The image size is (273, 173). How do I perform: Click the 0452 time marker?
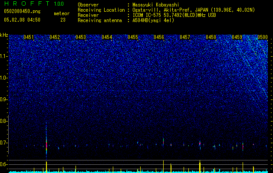click(x=55, y=37)
